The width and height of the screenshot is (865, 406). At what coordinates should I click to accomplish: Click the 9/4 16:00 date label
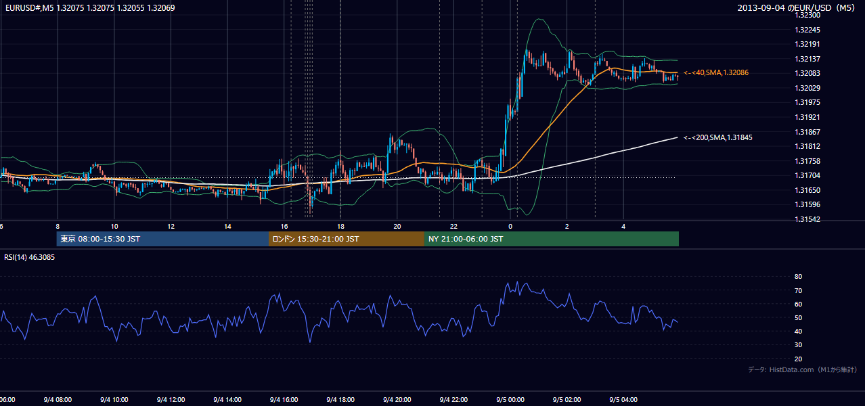(x=284, y=399)
